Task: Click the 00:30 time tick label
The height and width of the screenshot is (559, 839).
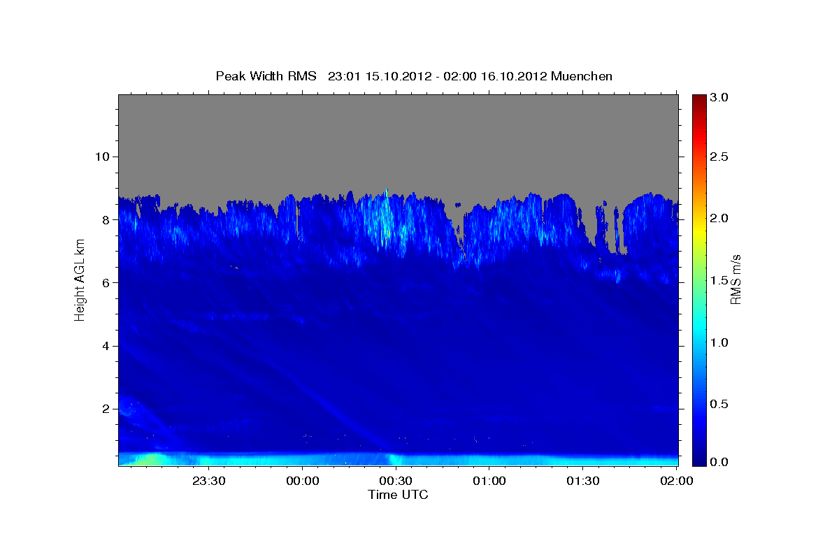Action: [x=396, y=481]
